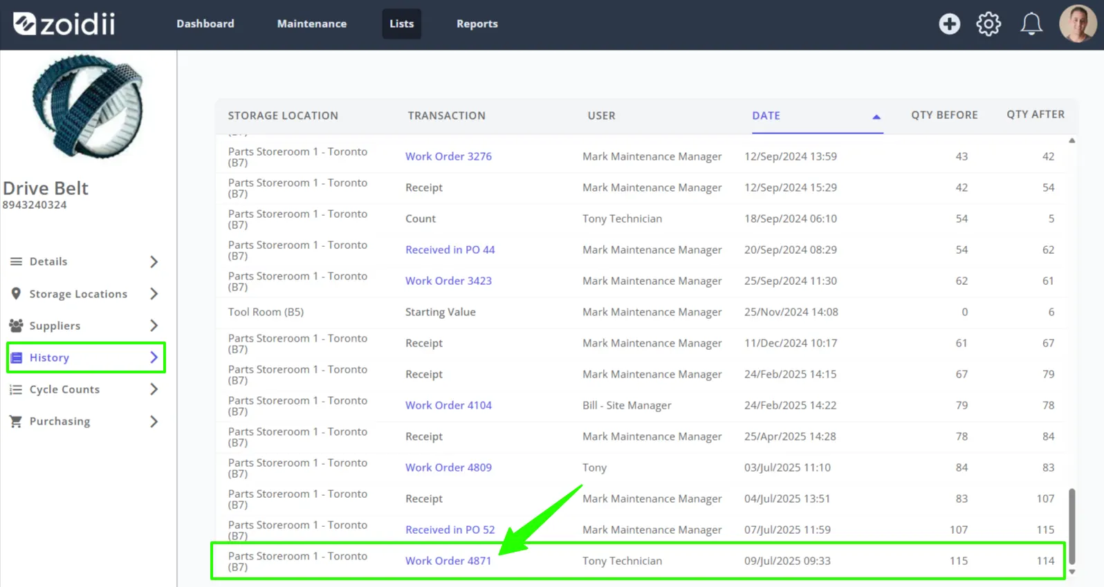
Task: Open Work Order 3276 link
Action: (448, 156)
